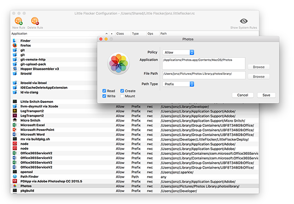Select the /Users/jonz/Developer/ path cell
294x204 pixels.
pos(179,191)
